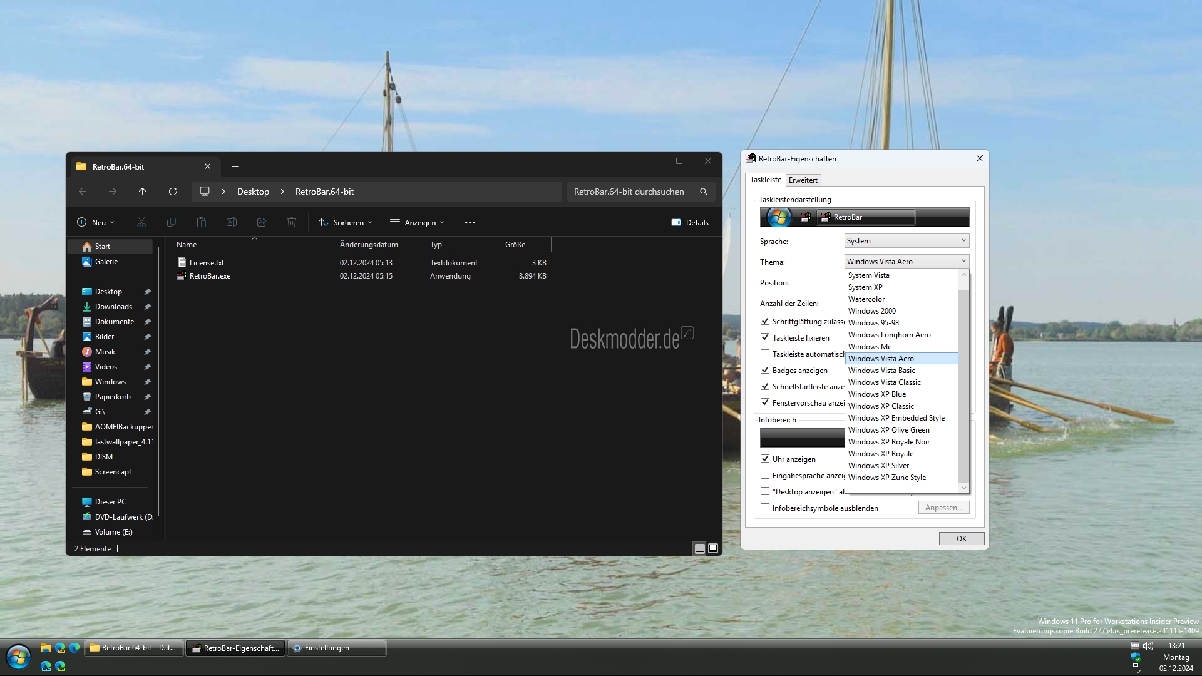Screen dimensions: 1202x676
Task: Expand the chevron after Desktop in address bar
Action: (282, 192)
